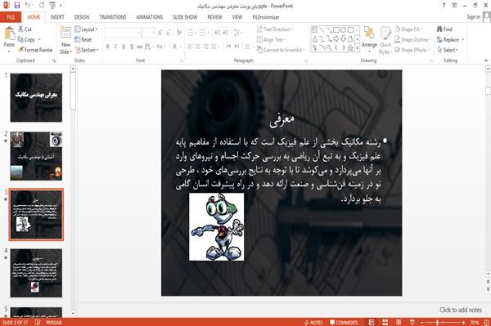The image size is (491, 326).
Task: Click the zoom in plus button
Action: 463,322
